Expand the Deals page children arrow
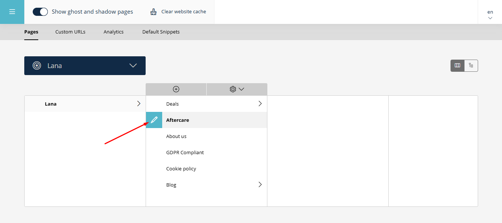Screen dimensions: 502x223 pos(260,104)
